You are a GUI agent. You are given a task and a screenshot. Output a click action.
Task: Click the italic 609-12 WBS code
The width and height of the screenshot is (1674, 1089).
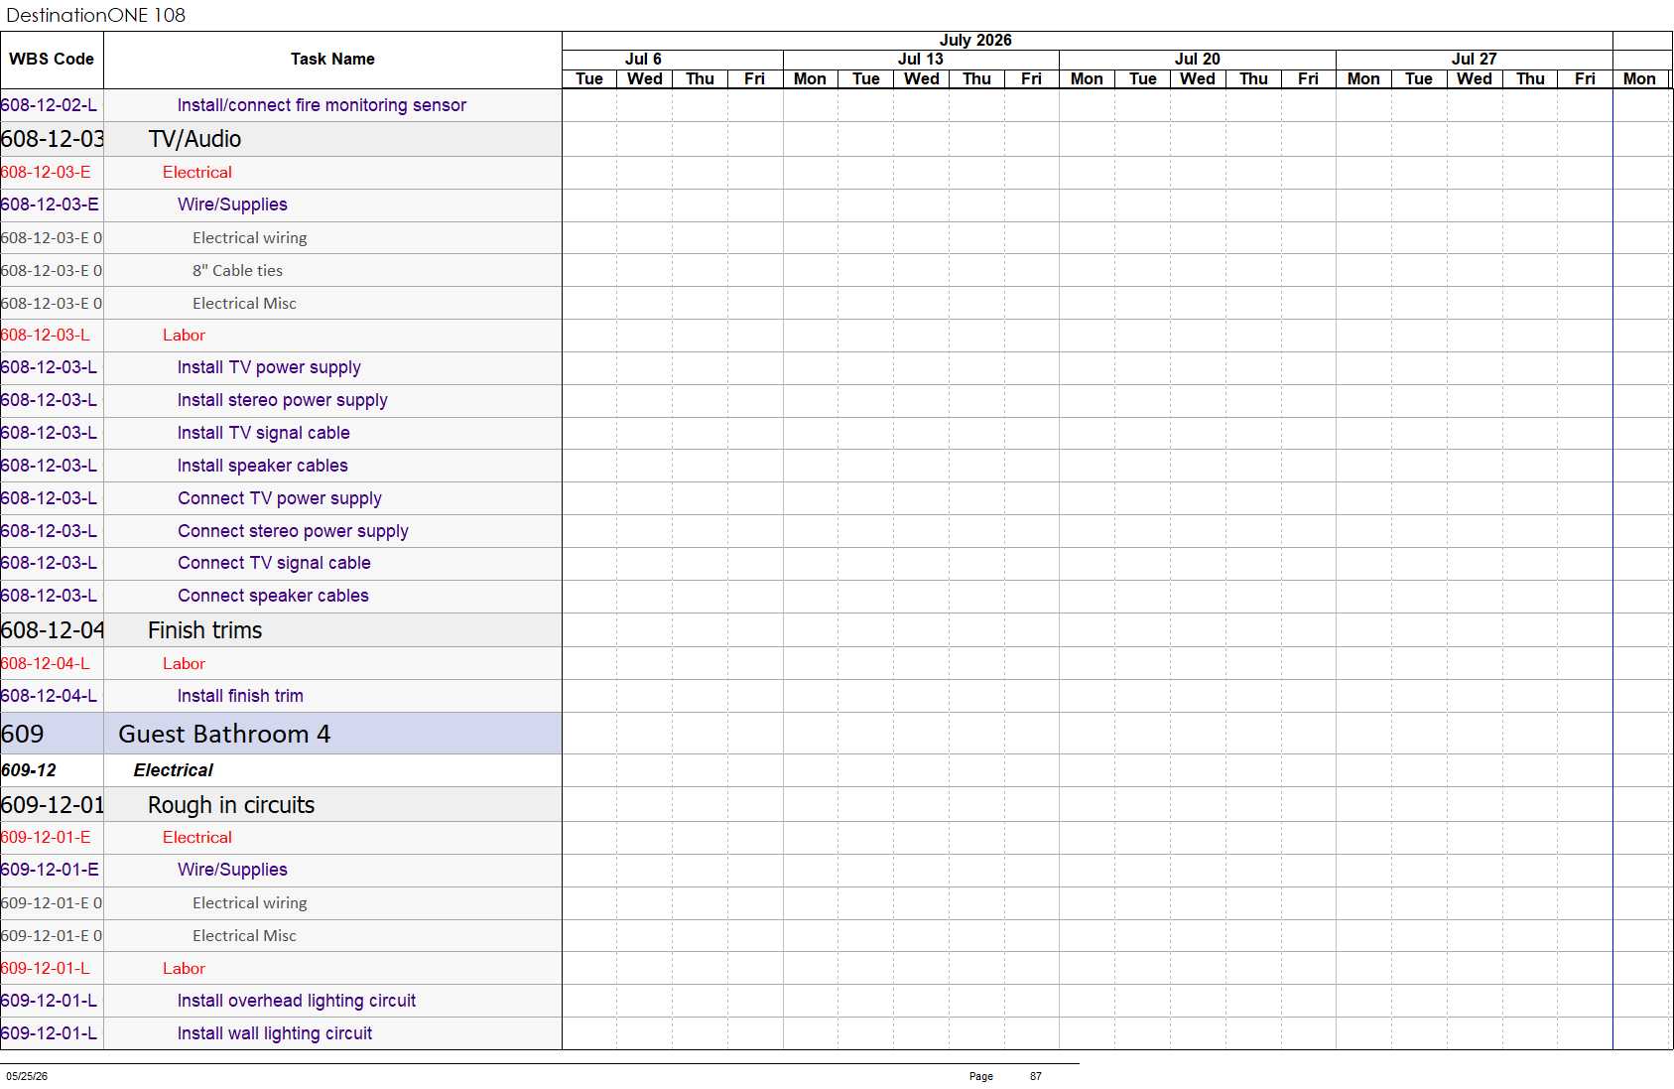pos(29,770)
